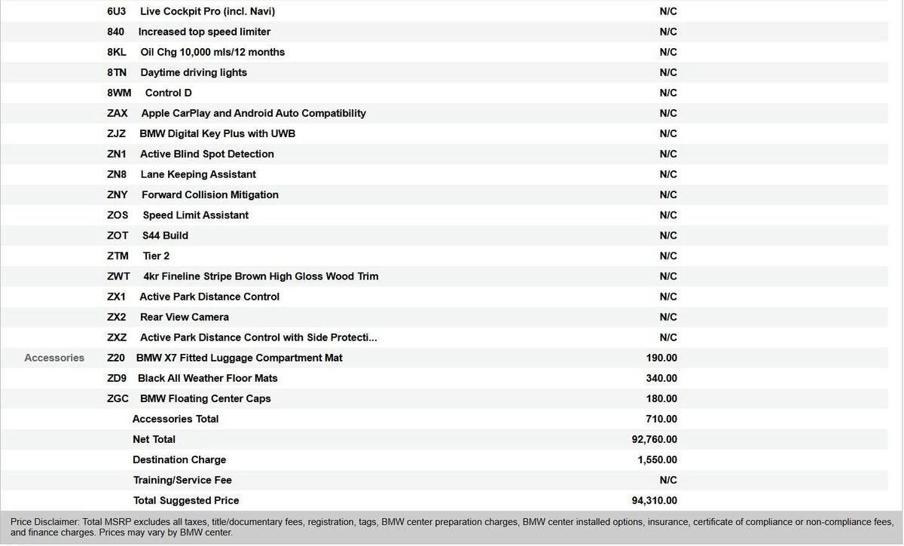
Task: Click the Lane Keeping Assistant entry
Action: coord(197,174)
